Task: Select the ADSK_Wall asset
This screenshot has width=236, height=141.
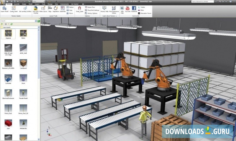Action: click(x=23, y=49)
